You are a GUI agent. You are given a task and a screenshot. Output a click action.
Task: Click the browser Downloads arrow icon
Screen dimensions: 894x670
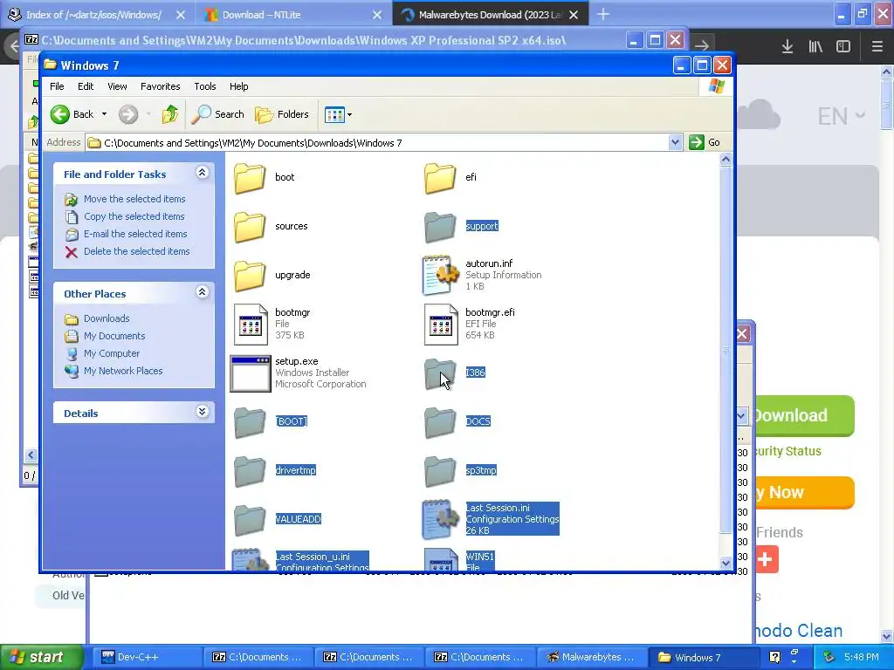click(x=787, y=46)
